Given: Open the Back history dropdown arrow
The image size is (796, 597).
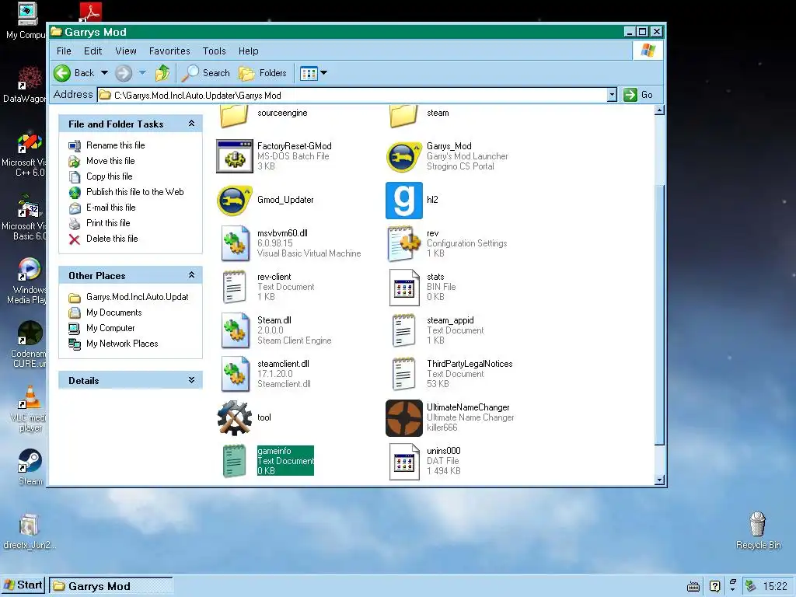Looking at the screenshot, I should [105, 72].
